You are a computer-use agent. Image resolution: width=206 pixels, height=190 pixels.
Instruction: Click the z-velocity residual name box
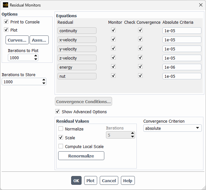(x=77, y=58)
